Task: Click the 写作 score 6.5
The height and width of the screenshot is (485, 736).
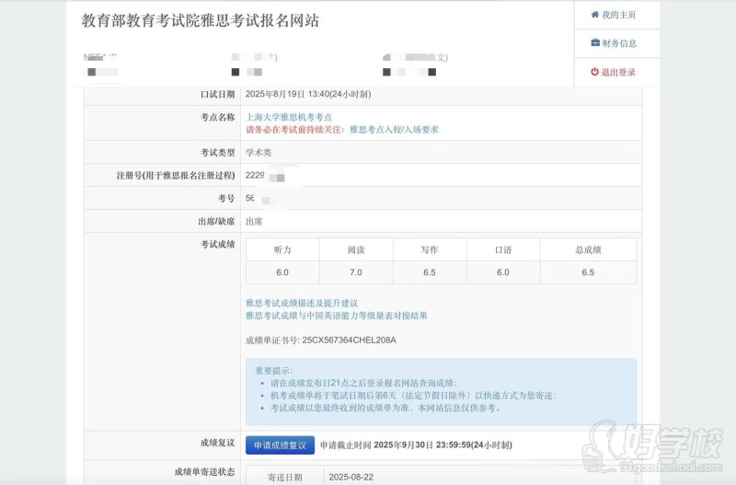Action: pyautogui.click(x=430, y=272)
